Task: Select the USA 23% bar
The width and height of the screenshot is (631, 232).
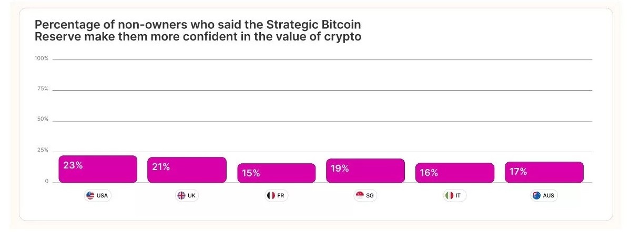Action: click(98, 169)
